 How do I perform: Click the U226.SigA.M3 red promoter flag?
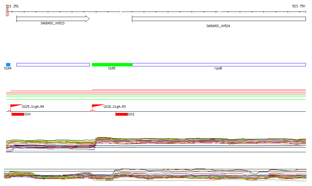(x=97, y=106)
